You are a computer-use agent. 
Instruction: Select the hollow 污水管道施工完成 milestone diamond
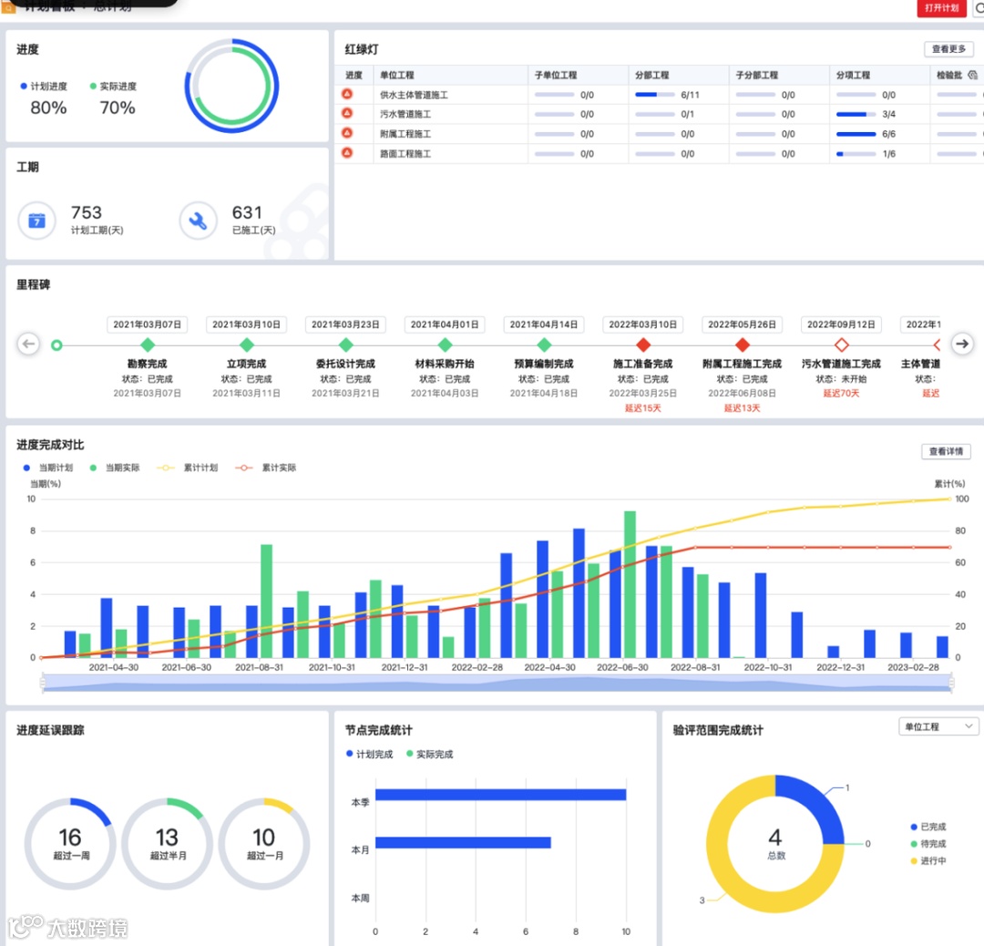pos(842,344)
